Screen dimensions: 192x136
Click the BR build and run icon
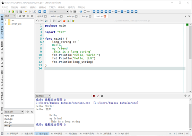point(94,12)
